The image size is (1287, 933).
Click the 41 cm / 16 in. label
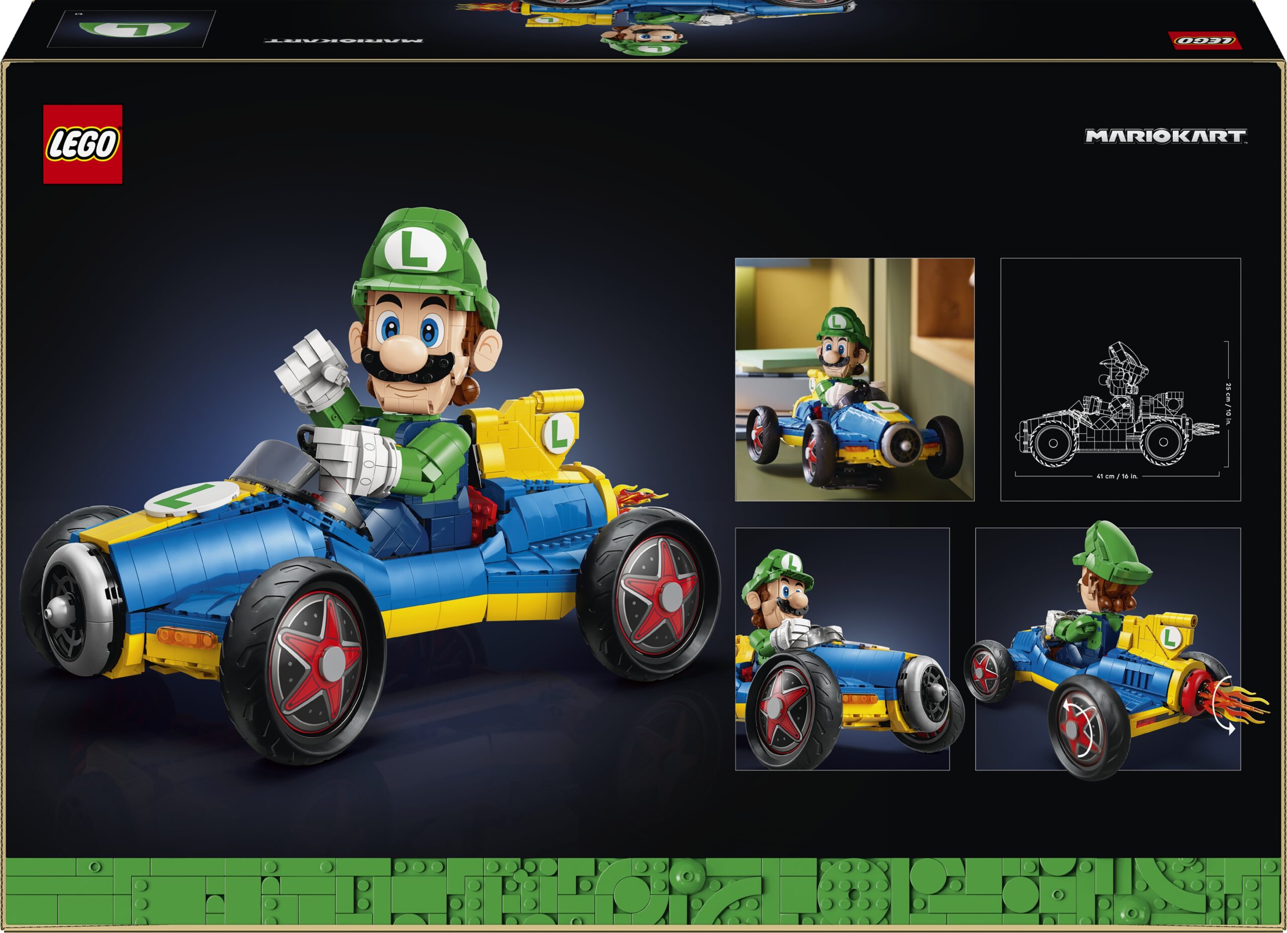click(x=1117, y=476)
